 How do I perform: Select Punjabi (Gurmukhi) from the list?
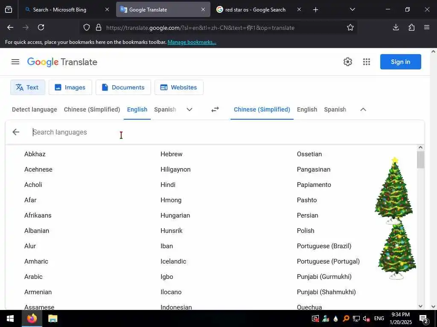click(x=324, y=277)
